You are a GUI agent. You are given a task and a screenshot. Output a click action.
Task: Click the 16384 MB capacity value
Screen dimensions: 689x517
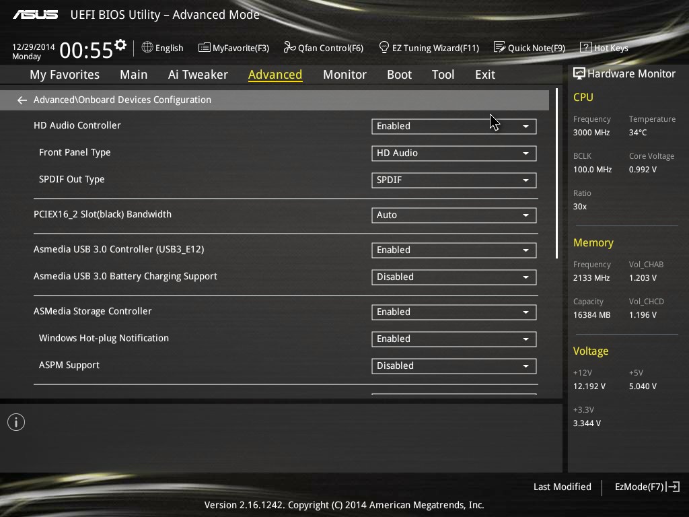(x=591, y=315)
